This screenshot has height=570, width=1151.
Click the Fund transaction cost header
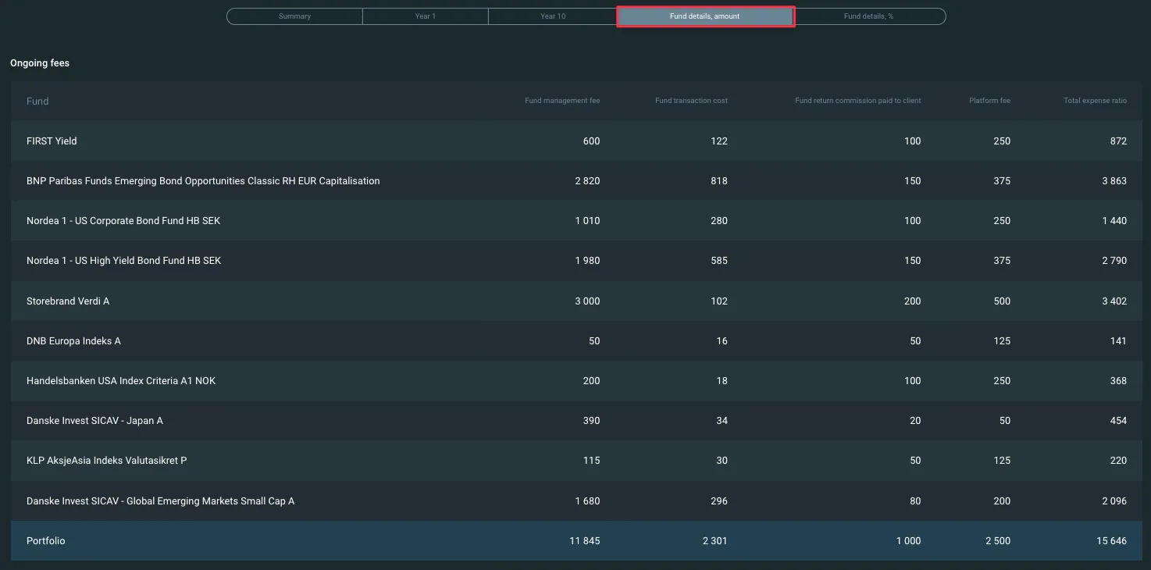pyautogui.click(x=691, y=101)
